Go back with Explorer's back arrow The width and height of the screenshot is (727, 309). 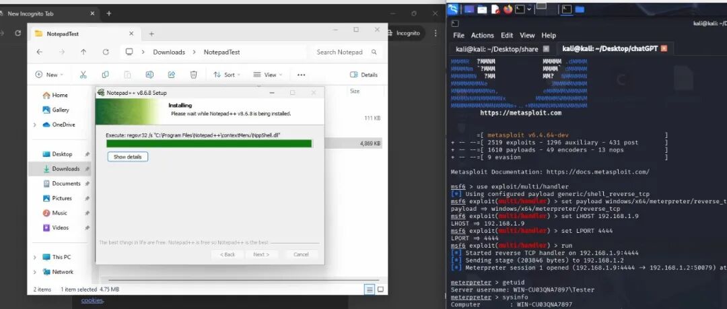[40, 52]
